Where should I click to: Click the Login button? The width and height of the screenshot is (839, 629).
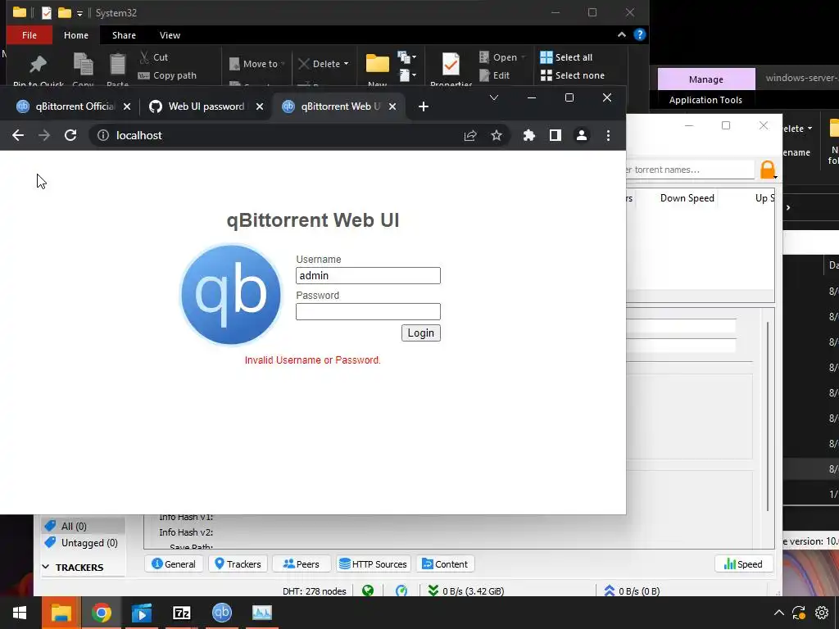tap(421, 333)
